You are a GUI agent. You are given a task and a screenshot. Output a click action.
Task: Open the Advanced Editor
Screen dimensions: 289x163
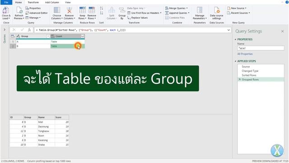pos(37,13)
